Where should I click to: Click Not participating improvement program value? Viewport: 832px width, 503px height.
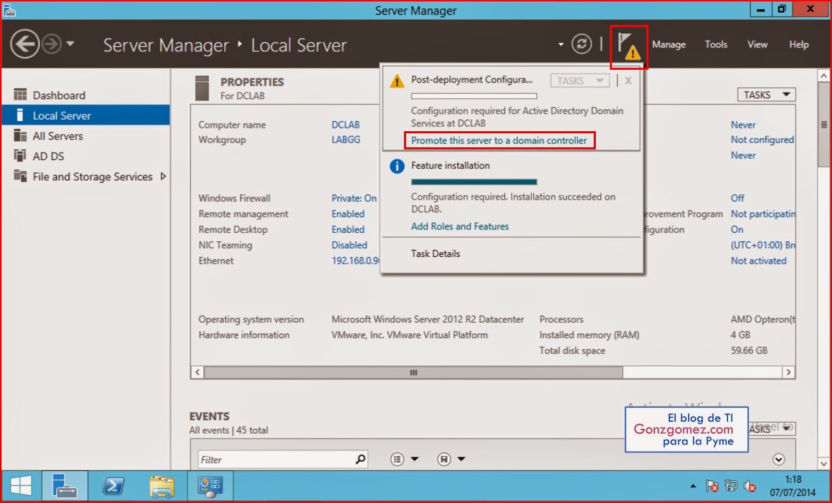tap(763, 214)
